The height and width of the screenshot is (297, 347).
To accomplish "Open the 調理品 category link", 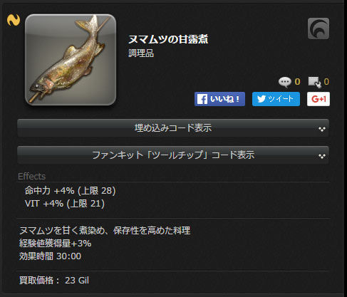I will click(141, 53).
